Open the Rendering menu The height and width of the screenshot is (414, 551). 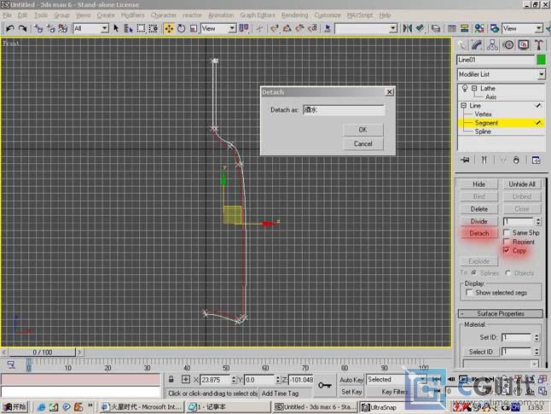(x=294, y=15)
